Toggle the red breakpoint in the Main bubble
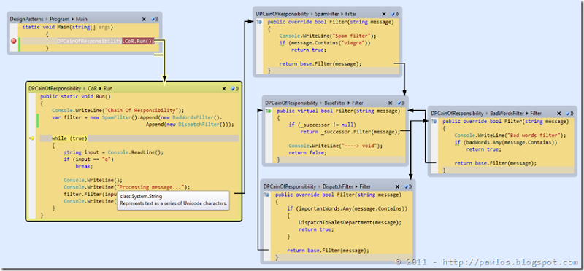Viewport: 584px width, 271px height. pyautogui.click(x=14, y=41)
